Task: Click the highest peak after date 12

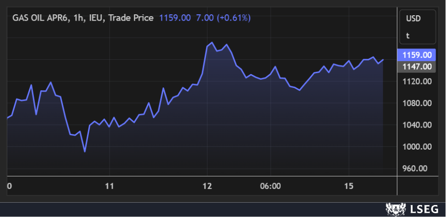Action: point(212,43)
